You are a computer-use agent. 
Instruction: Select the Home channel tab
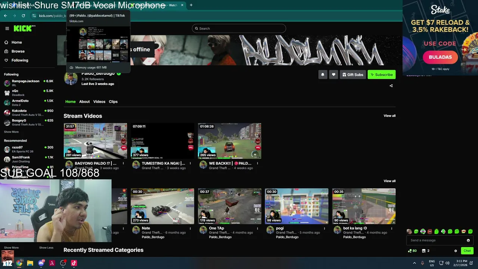70,102
